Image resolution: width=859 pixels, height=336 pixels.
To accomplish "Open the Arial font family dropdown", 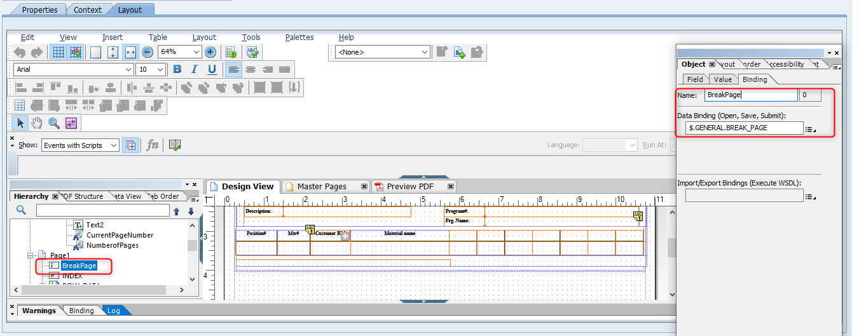I will pos(128,69).
